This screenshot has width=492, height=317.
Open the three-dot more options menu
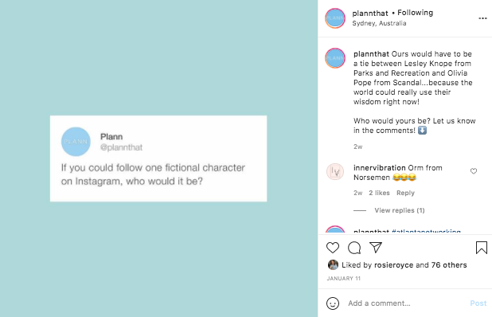[x=482, y=18]
